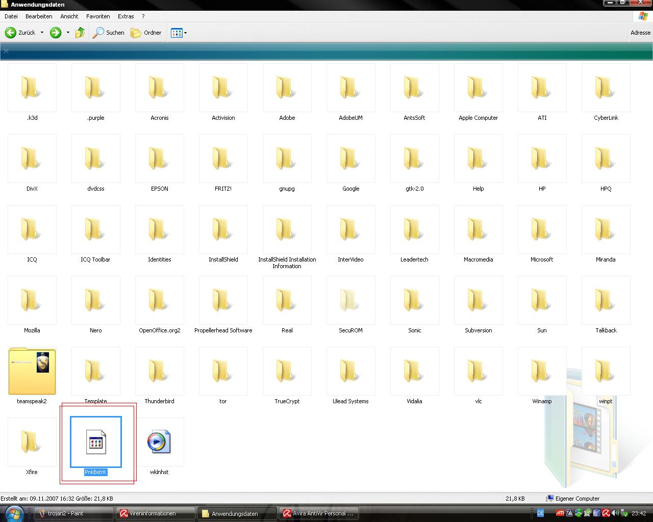Go up one folder level
The image size is (653, 522).
(x=80, y=33)
